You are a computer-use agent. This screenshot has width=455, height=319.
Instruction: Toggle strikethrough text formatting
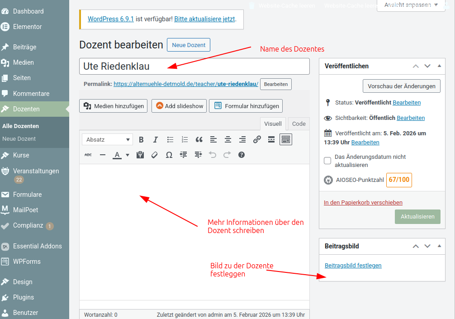coord(88,155)
